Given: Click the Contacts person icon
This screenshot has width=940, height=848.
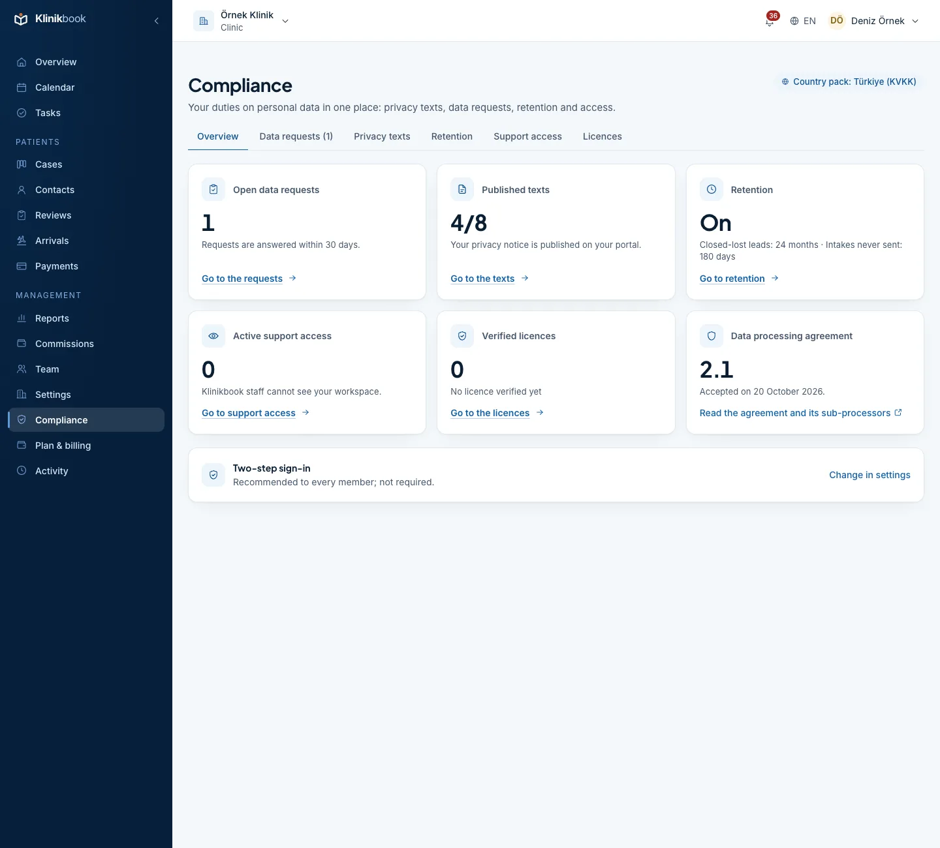Looking at the screenshot, I should pos(22,190).
